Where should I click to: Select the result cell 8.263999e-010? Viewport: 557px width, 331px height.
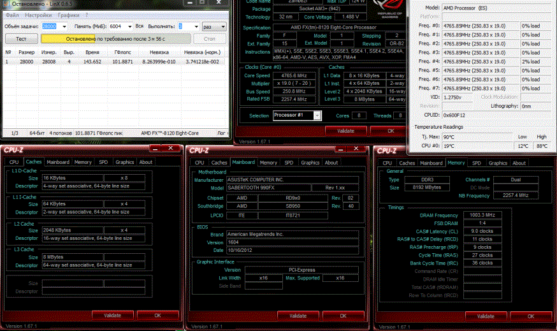[159, 61]
